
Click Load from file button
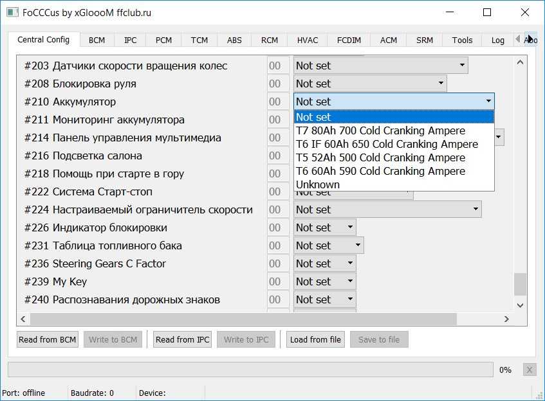(x=316, y=339)
